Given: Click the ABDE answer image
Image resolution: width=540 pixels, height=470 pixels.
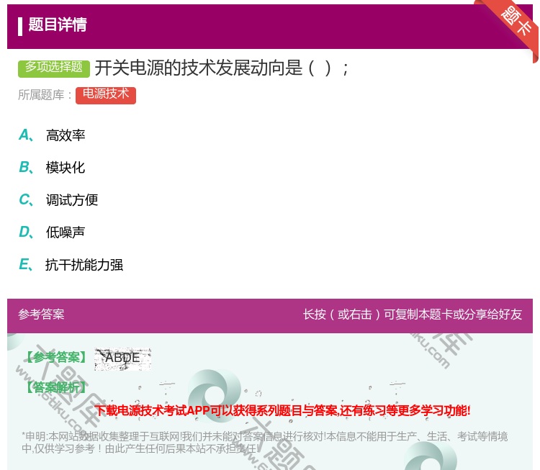Looking at the screenshot, I should 122,358.
